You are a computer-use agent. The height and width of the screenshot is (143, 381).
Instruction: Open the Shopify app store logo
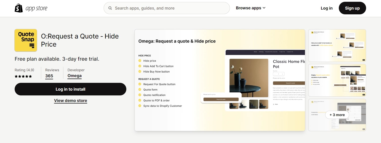(x=31, y=8)
